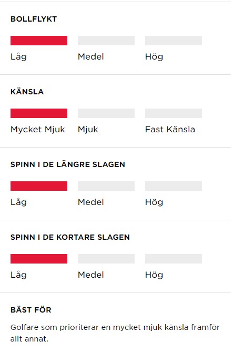Click the SPINN I DE LÄNGRE SLAGEN heading
This screenshot has width=234, height=351.
tap(68, 164)
